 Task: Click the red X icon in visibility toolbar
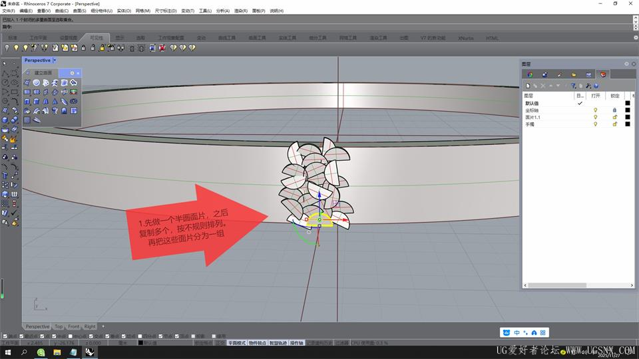pos(162,48)
